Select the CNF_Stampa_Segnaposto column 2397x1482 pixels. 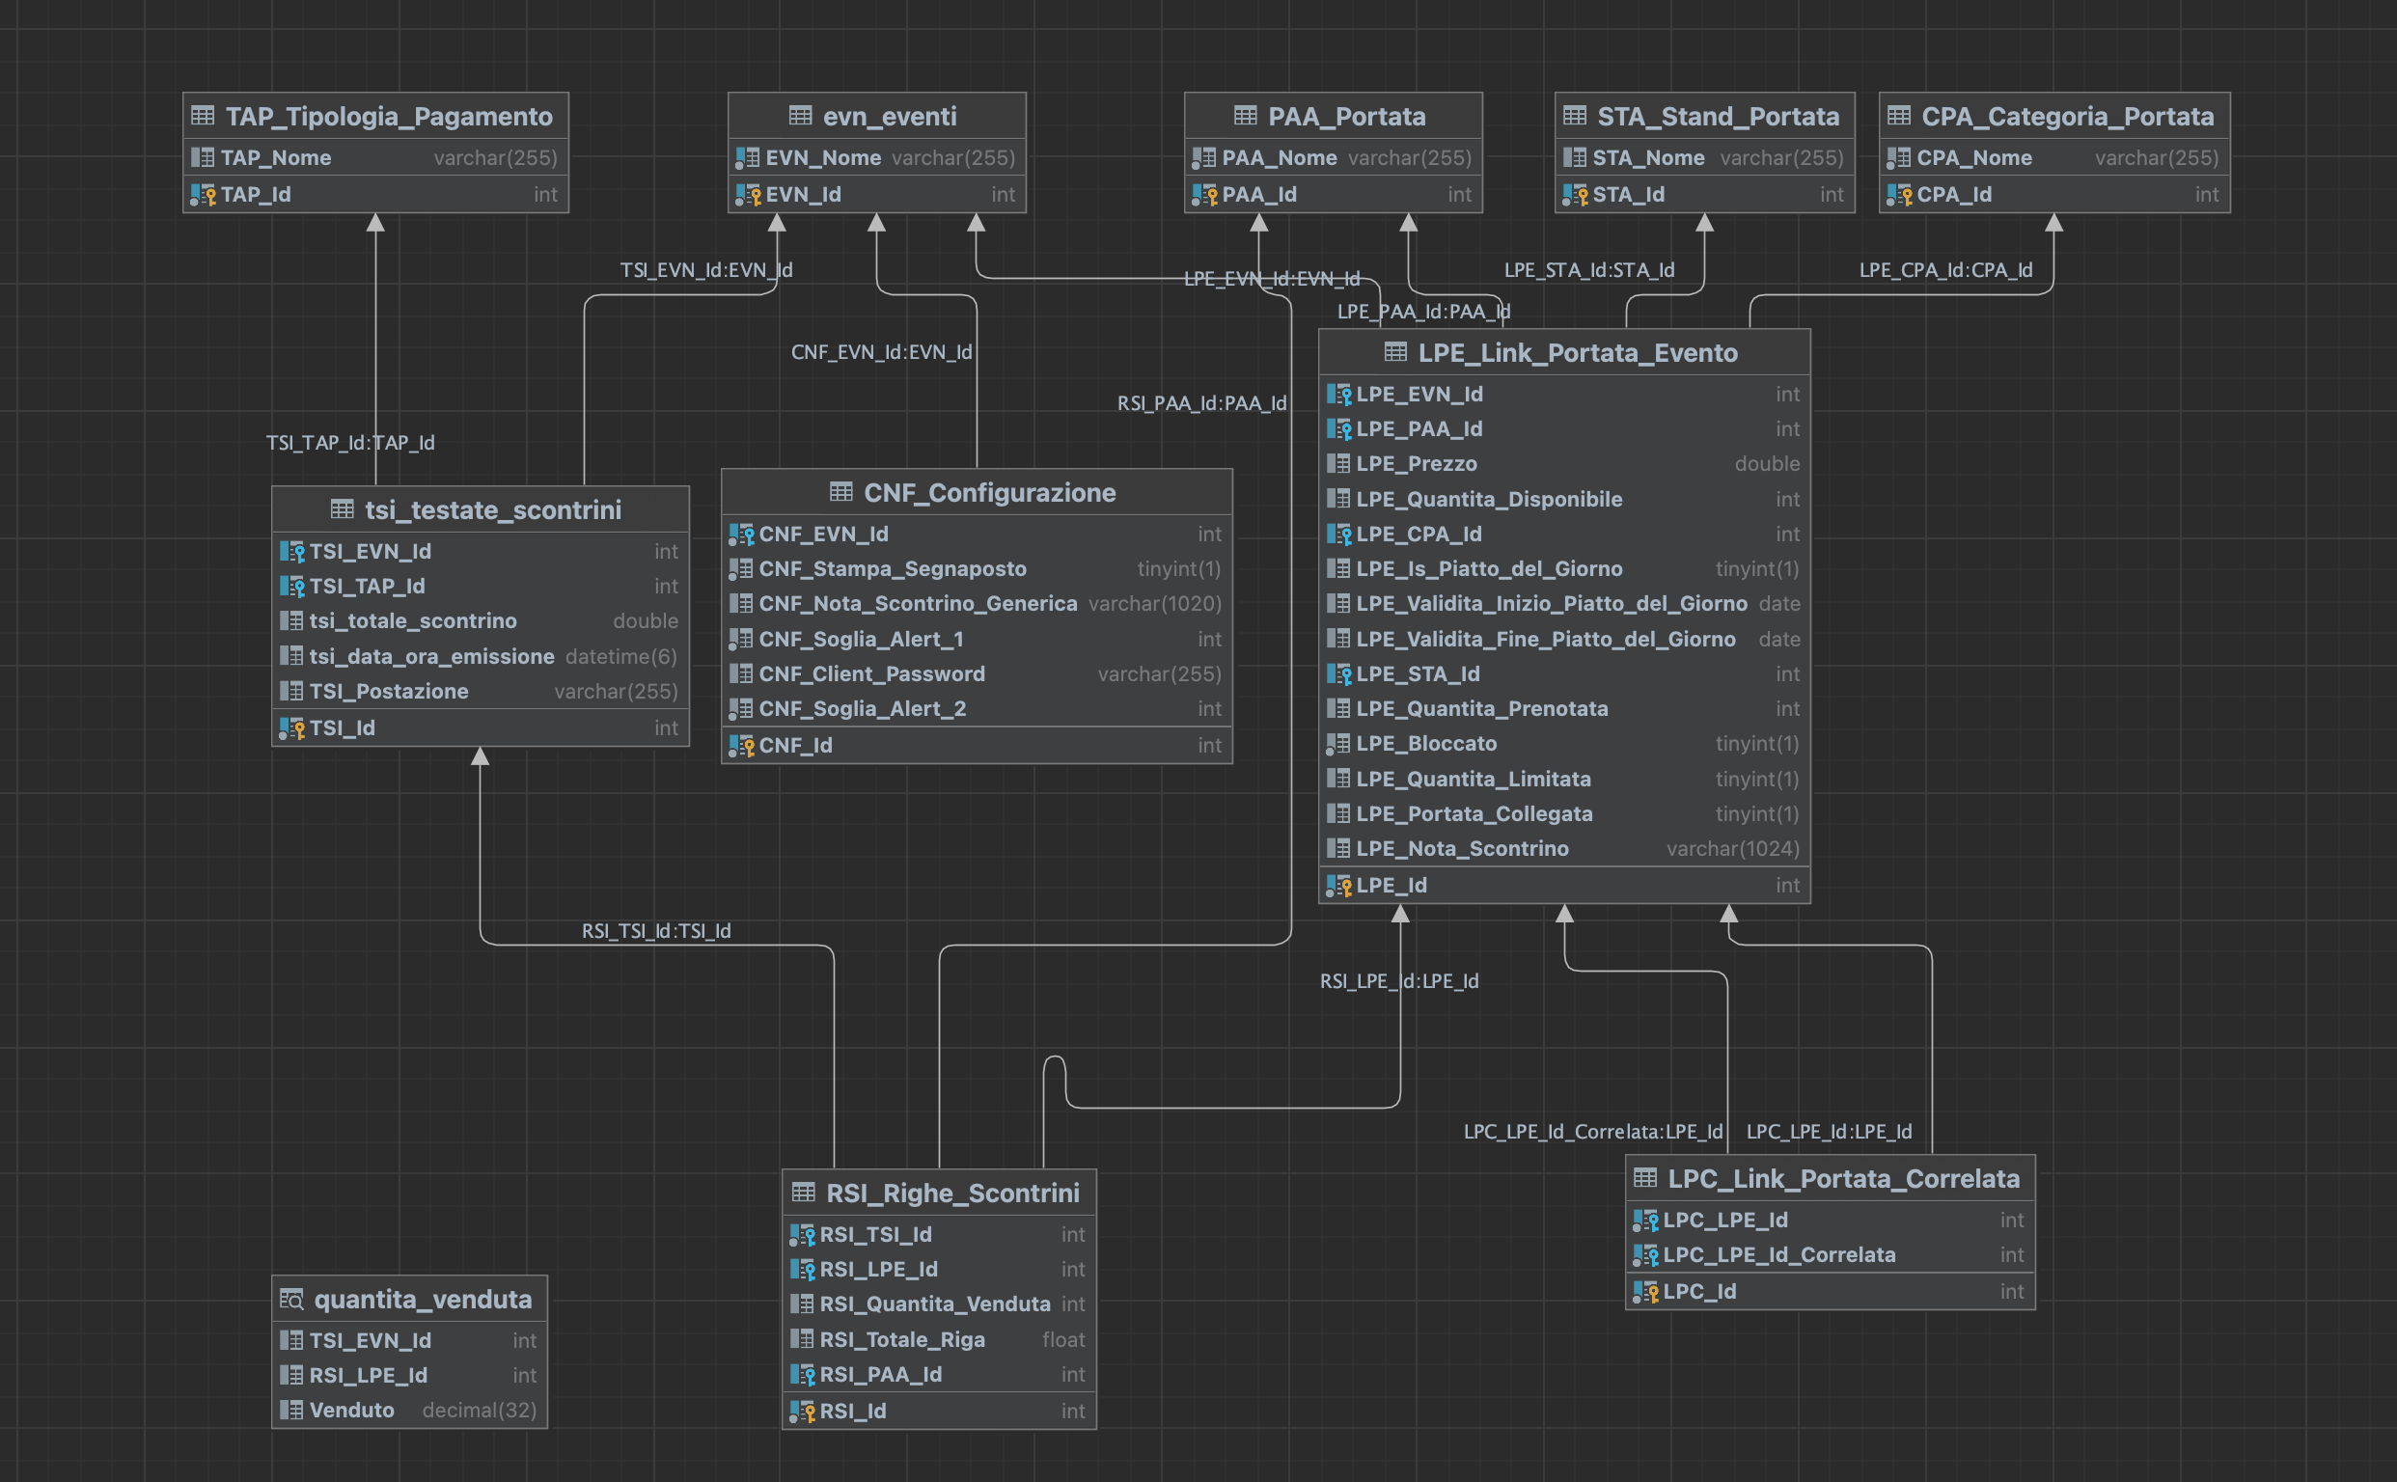coord(977,568)
